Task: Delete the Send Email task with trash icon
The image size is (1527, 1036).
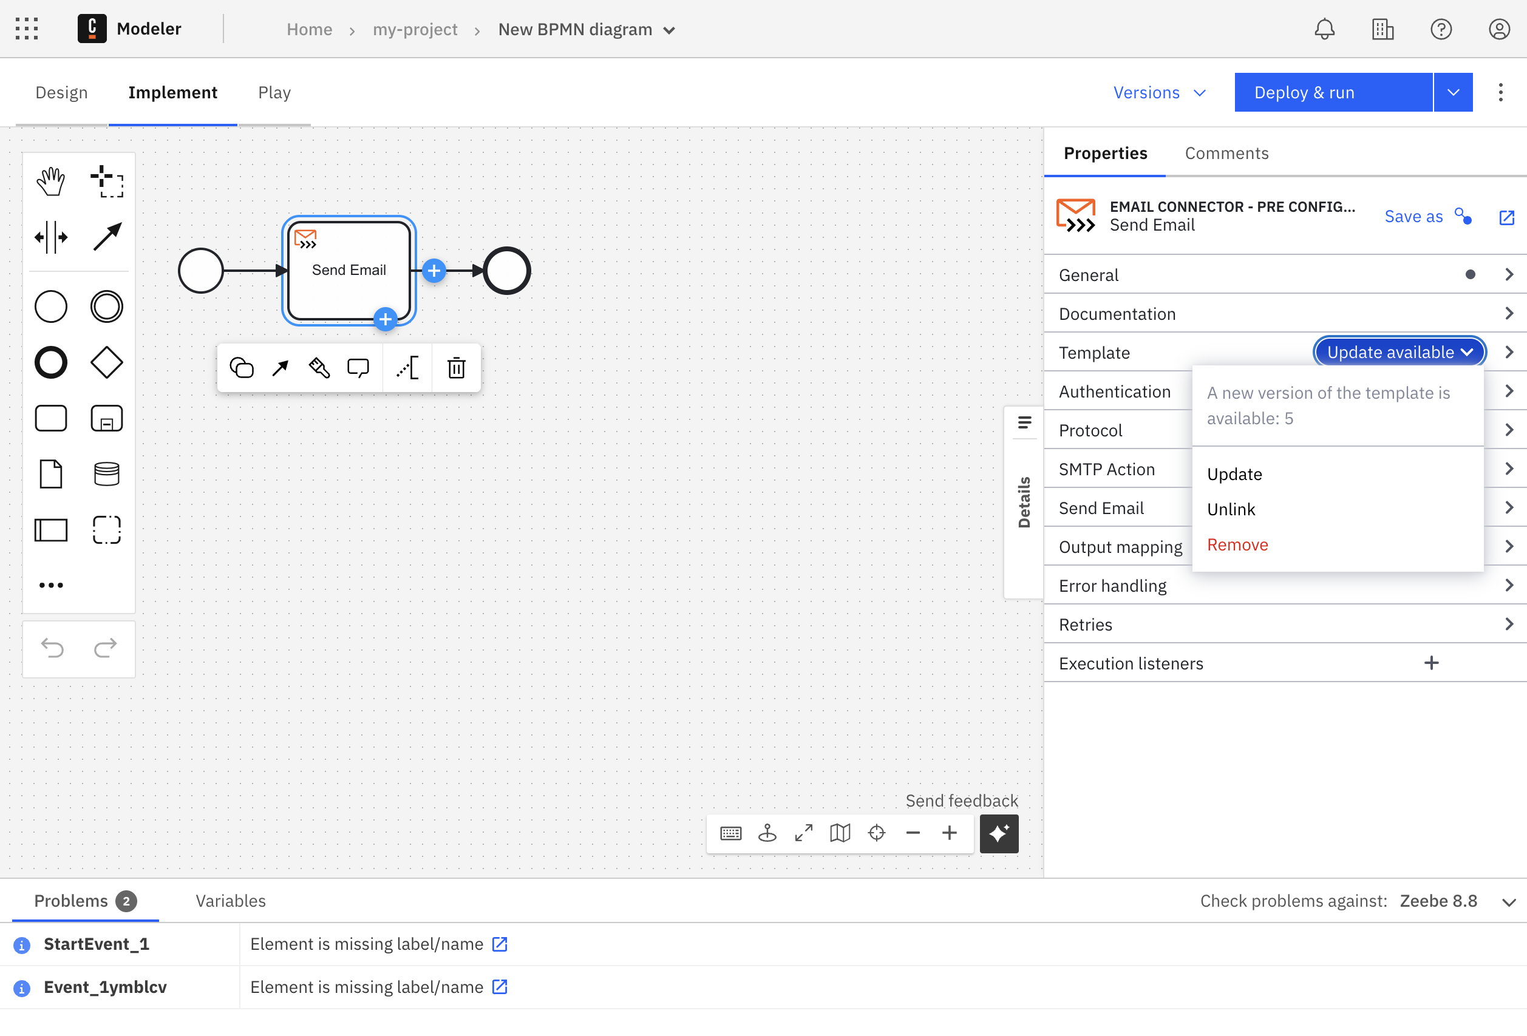Action: coord(457,368)
